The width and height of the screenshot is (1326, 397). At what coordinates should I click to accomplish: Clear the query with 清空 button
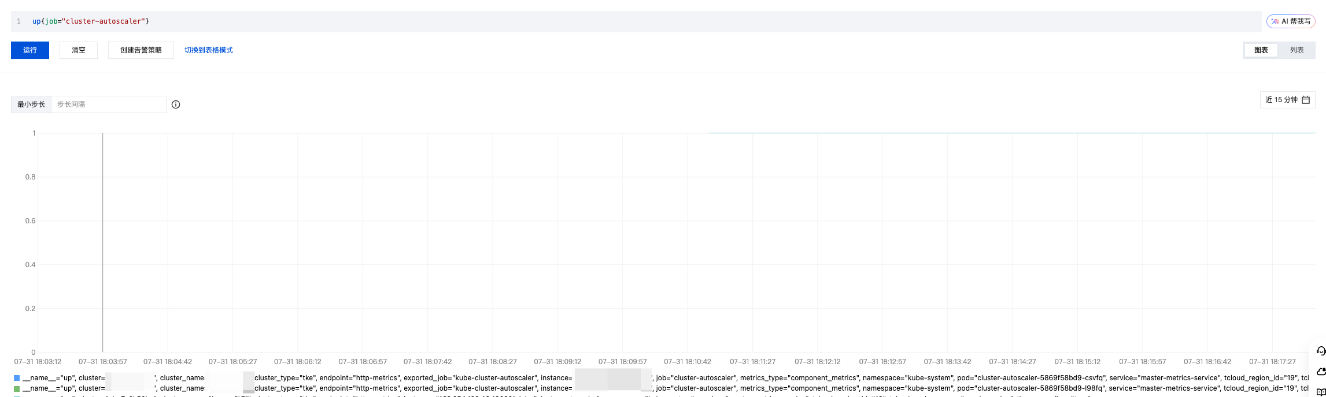coord(79,50)
